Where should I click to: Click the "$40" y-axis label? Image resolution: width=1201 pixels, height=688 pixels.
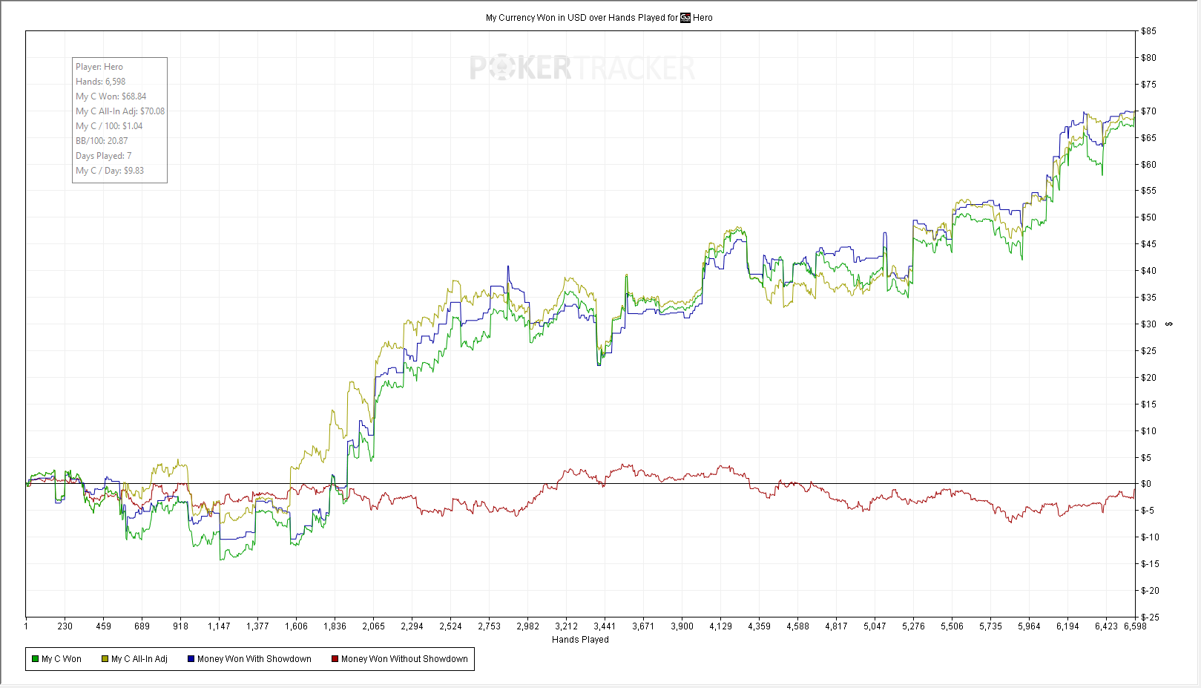(1148, 271)
